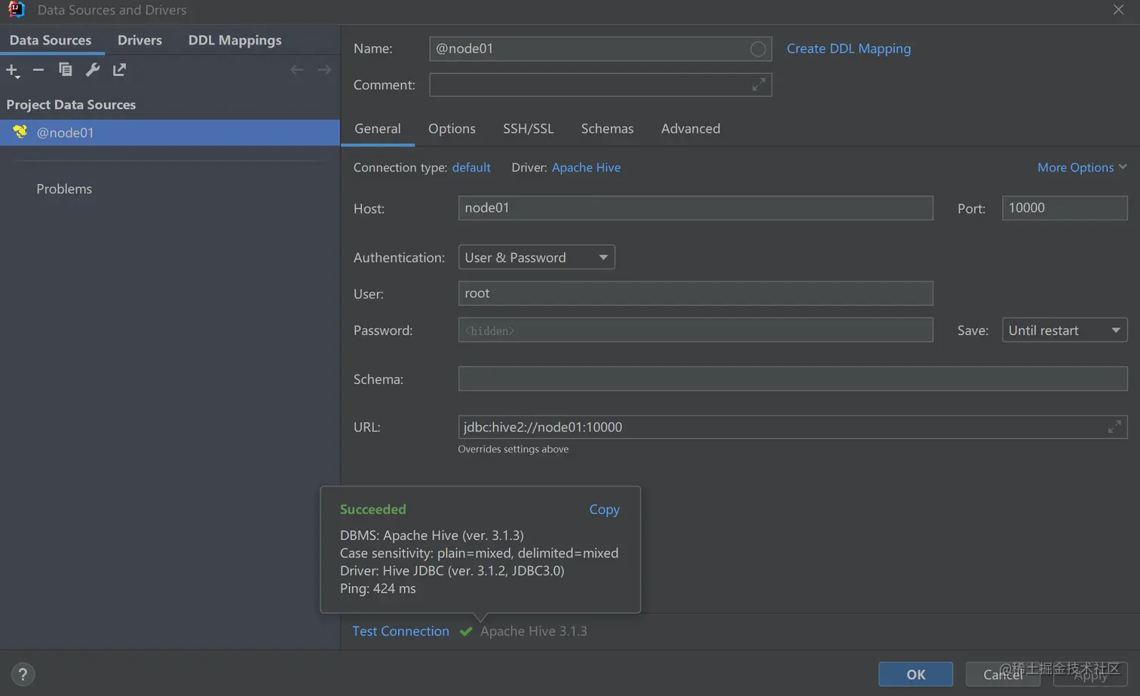Click the default connection type link
1140x696 pixels.
(471, 167)
